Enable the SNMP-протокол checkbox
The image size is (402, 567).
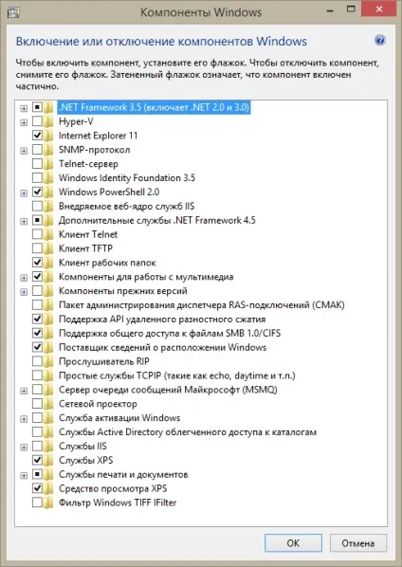point(37,150)
